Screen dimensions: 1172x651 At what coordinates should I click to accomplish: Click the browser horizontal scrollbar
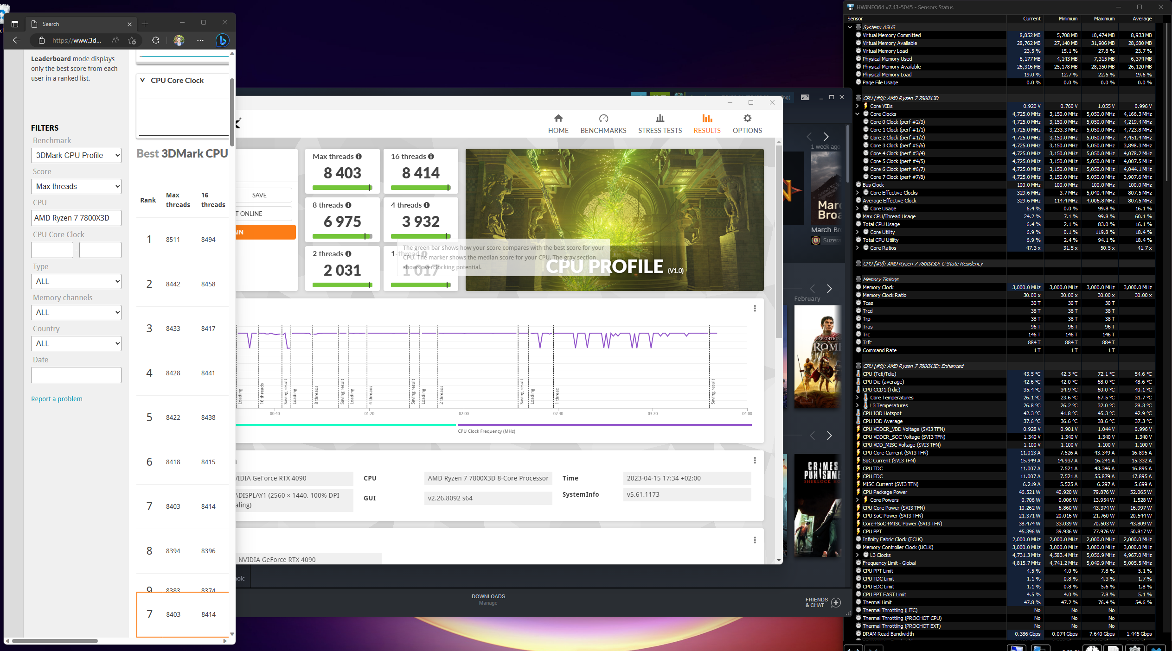click(x=55, y=641)
